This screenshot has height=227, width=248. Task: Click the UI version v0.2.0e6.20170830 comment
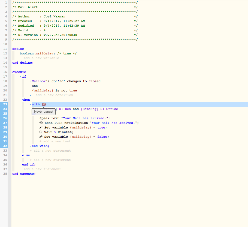pos(75,35)
